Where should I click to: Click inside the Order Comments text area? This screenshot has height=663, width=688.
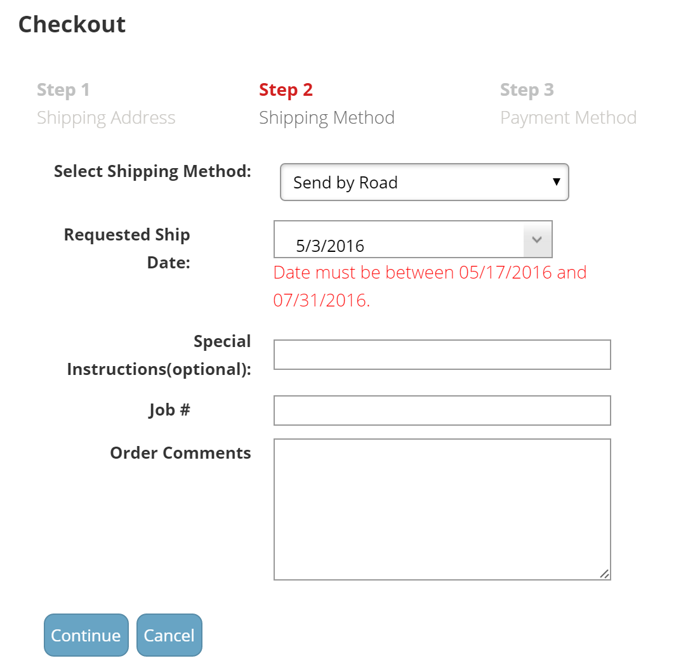tap(442, 509)
